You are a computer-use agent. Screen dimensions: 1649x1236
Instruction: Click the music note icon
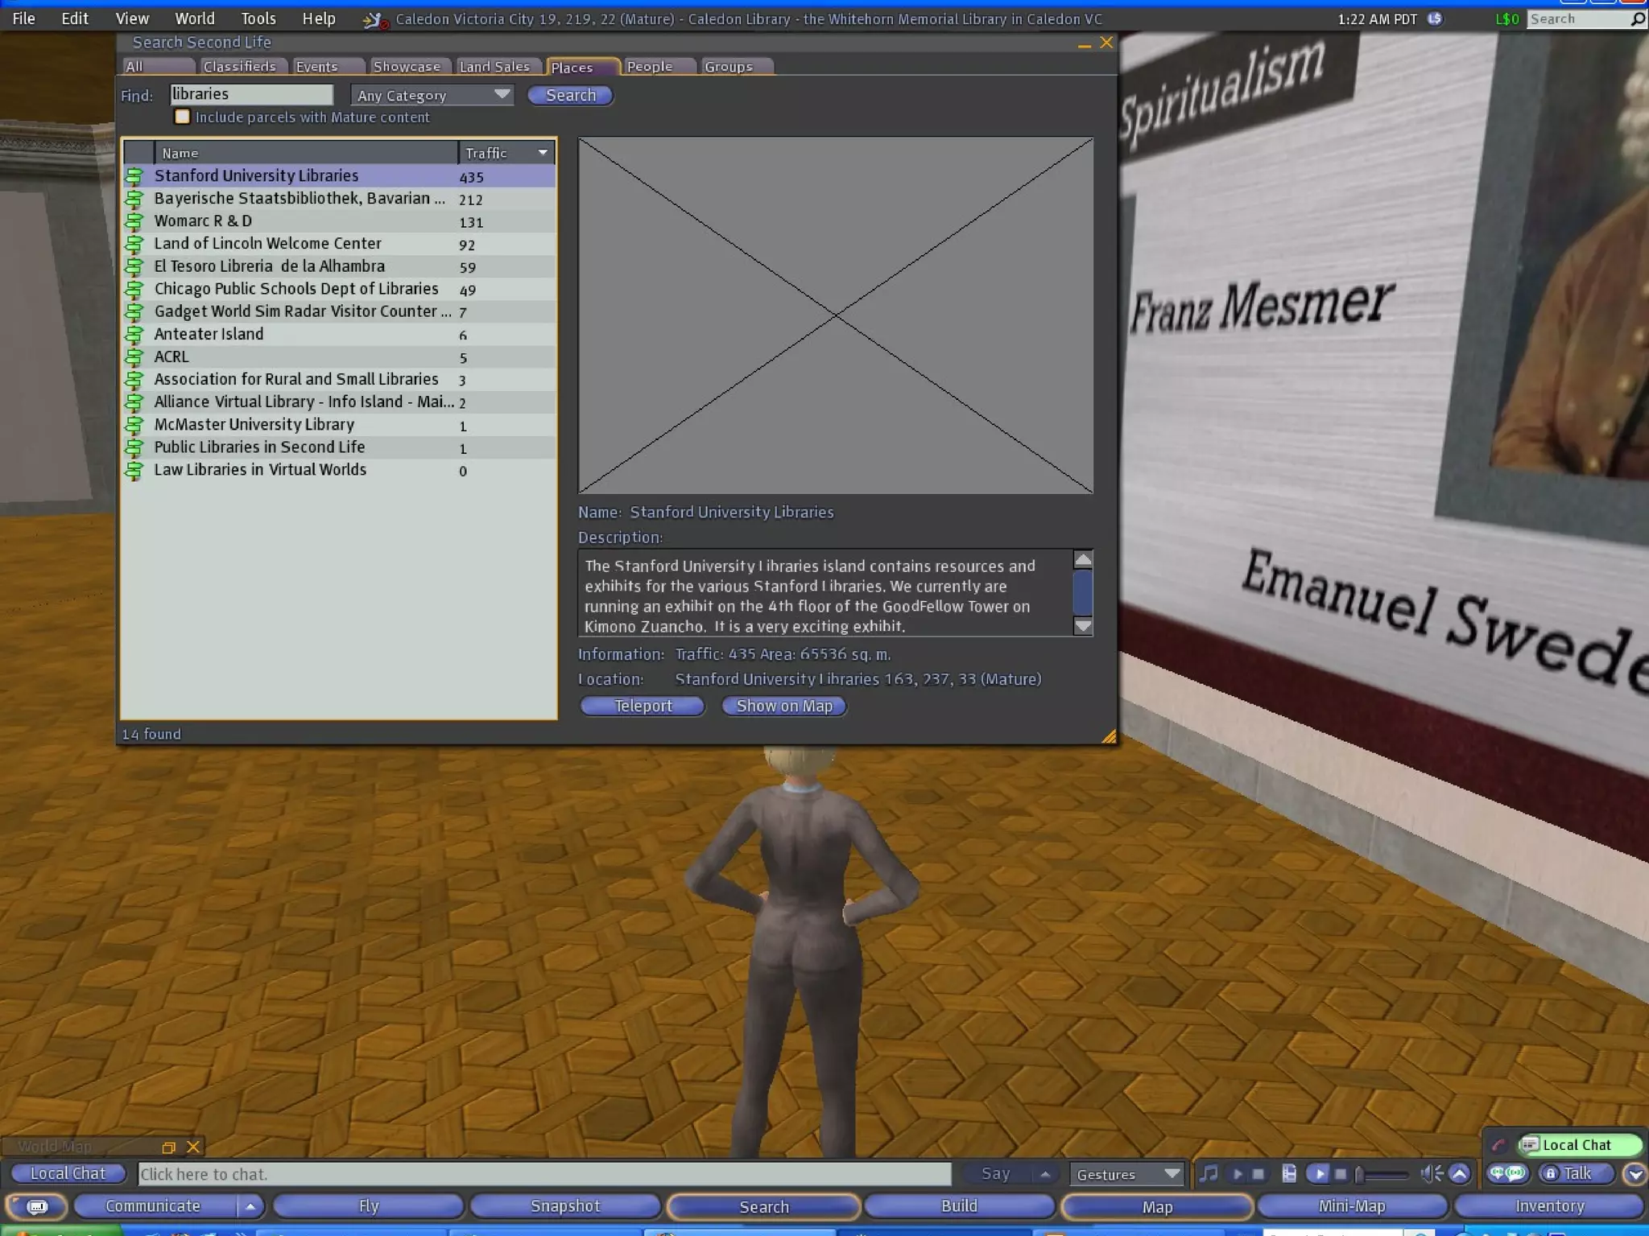[1208, 1174]
